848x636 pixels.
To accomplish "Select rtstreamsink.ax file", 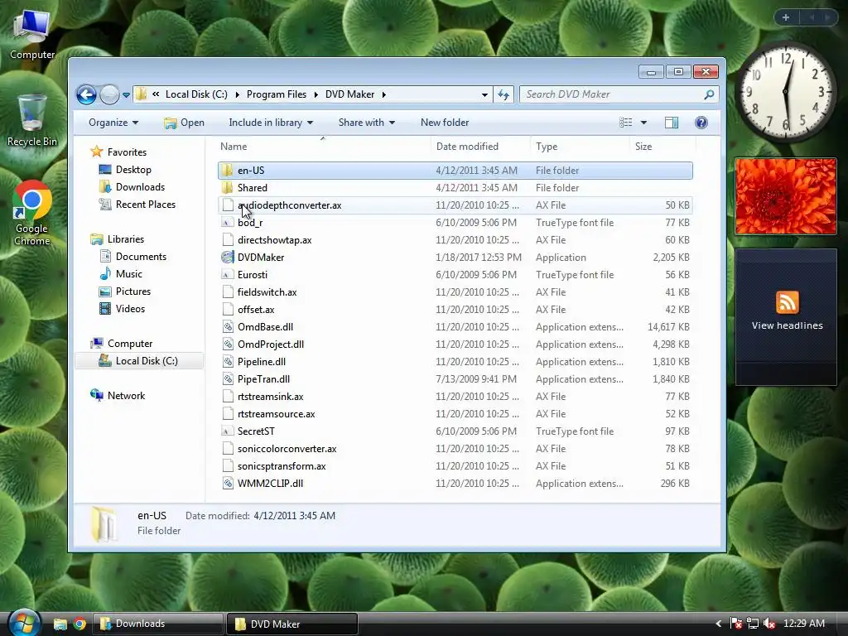I will point(455,397).
